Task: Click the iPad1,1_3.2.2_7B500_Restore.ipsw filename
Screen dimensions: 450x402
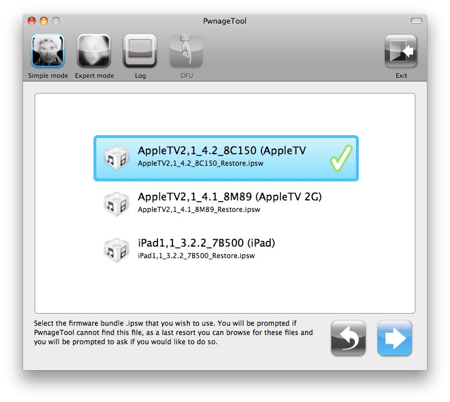Action: [x=196, y=256]
